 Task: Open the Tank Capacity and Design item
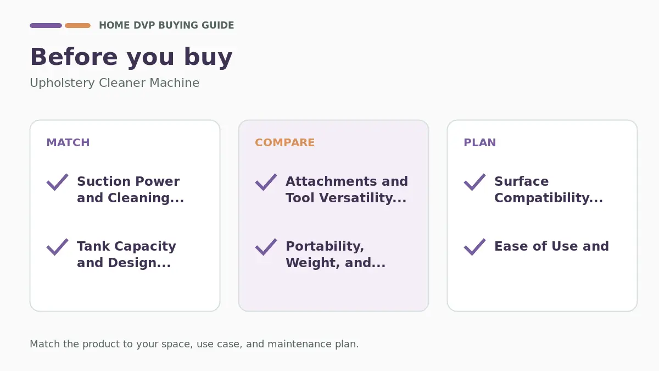(x=126, y=254)
